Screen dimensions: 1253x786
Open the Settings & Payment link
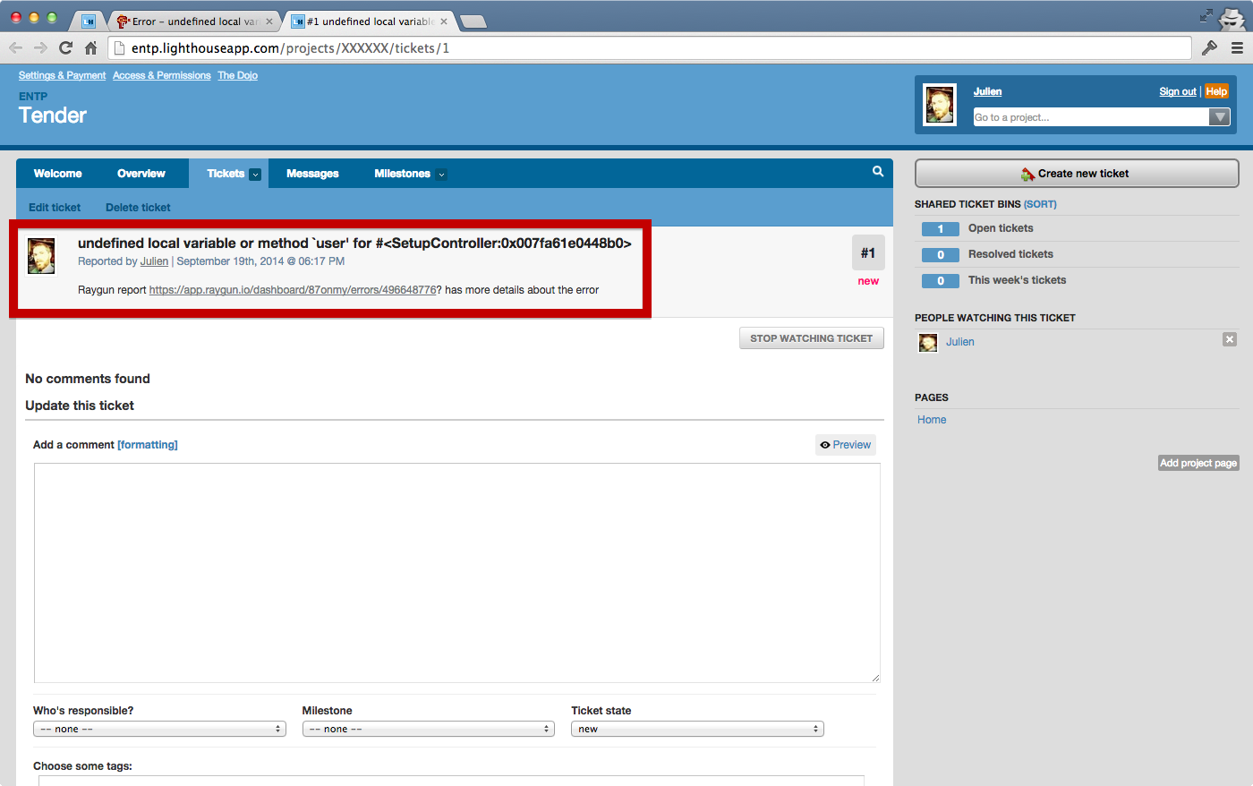coord(62,76)
